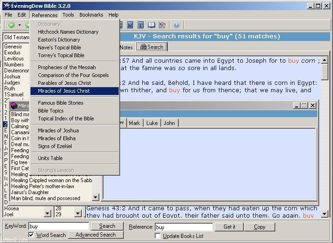
Task: Select Miracles of Elisha
Action: coord(74,138)
